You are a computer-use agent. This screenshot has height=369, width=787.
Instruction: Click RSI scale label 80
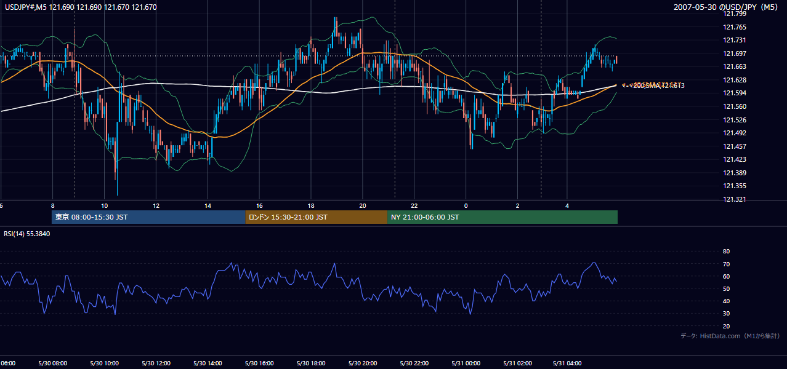point(726,252)
